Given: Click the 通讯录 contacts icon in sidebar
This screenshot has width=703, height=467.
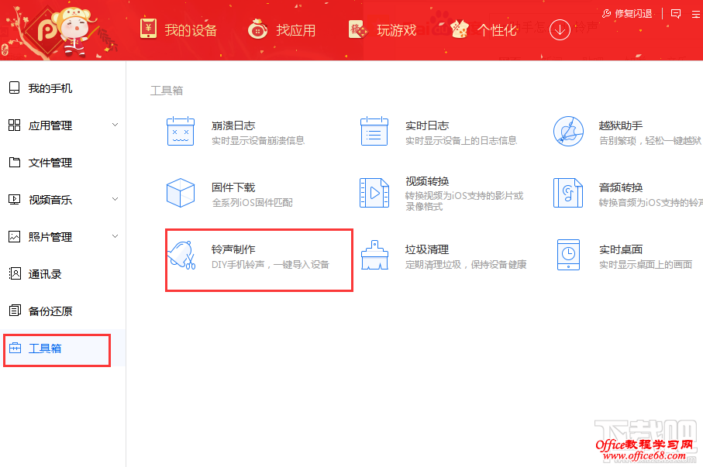Looking at the screenshot, I should [x=15, y=273].
